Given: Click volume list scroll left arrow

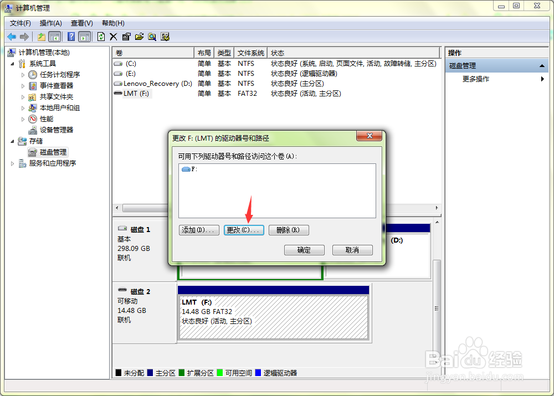Looking at the screenshot, I should pyautogui.click(x=117, y=208).
